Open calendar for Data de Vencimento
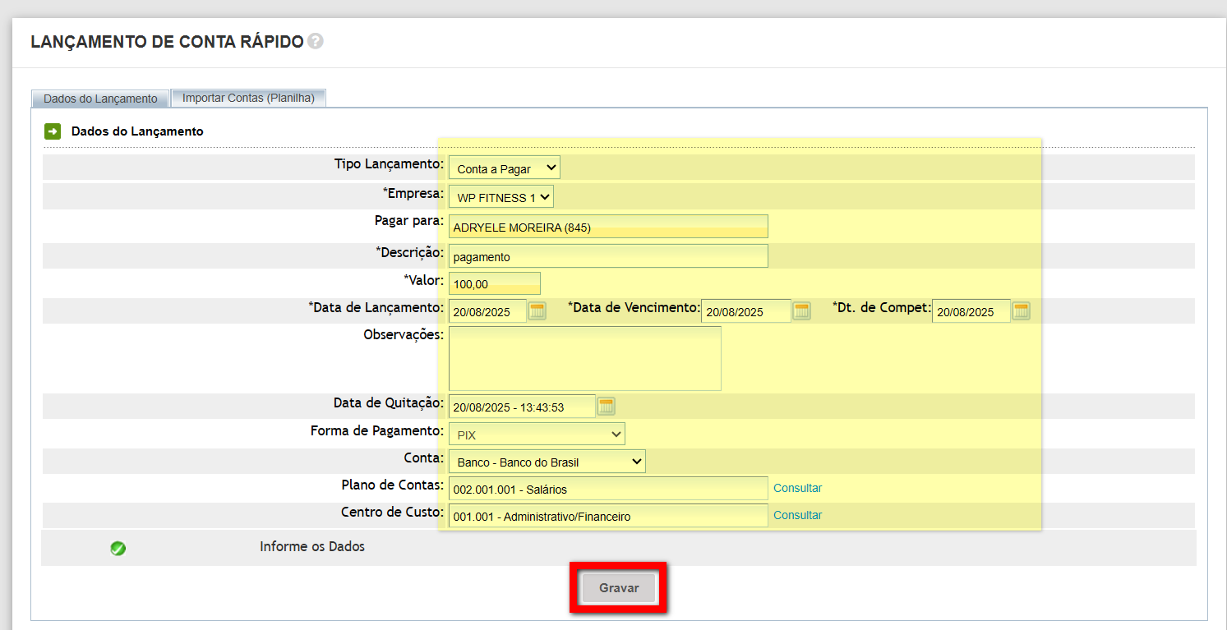Image resolution: width=1227 pixels, height=630 pixels. click(x=801, y=310)
